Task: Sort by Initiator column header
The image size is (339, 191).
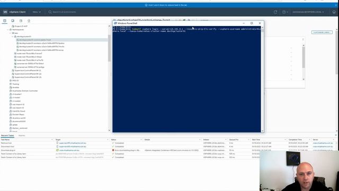Action: [206, 140]
